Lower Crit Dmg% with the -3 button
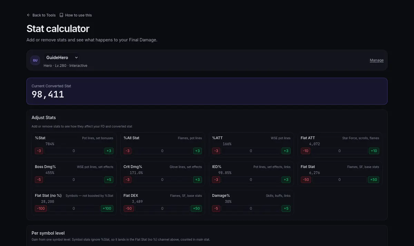The height and width of the screenshot is (246, 414). [x=128, y=180]
